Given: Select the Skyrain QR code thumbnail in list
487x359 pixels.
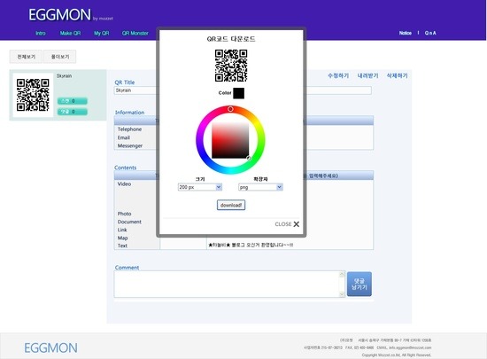Looking at the screenshot, I should (33, 95).
